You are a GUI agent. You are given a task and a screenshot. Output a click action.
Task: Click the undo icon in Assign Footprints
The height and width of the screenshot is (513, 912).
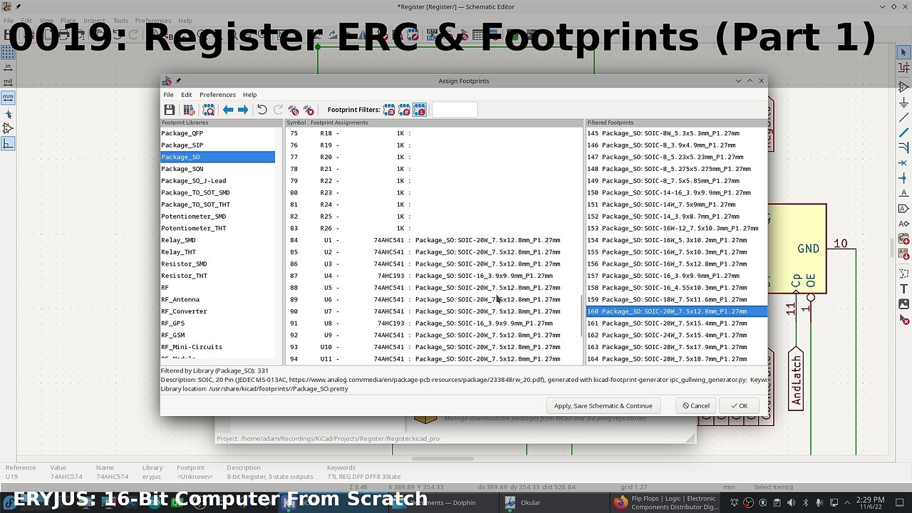(x=262, y=110)
